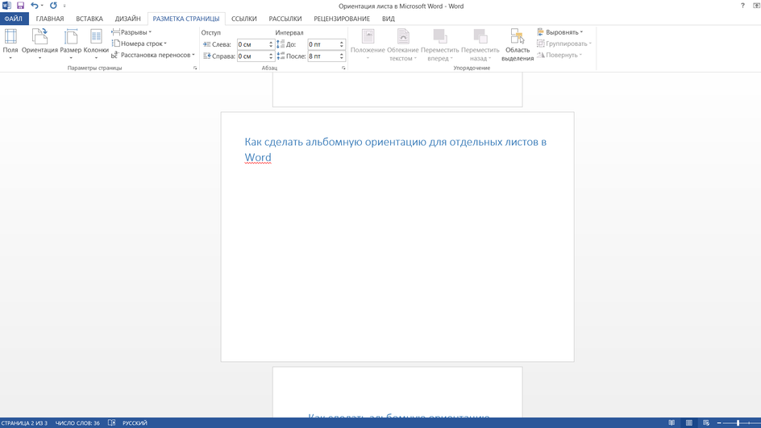This screenshot has width=761, height=428.
Task: Switch to the ВСТАВКА tab
Action: click(89, 19)
